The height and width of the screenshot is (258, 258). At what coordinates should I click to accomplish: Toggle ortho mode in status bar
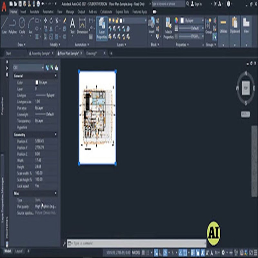coord(161,252)
